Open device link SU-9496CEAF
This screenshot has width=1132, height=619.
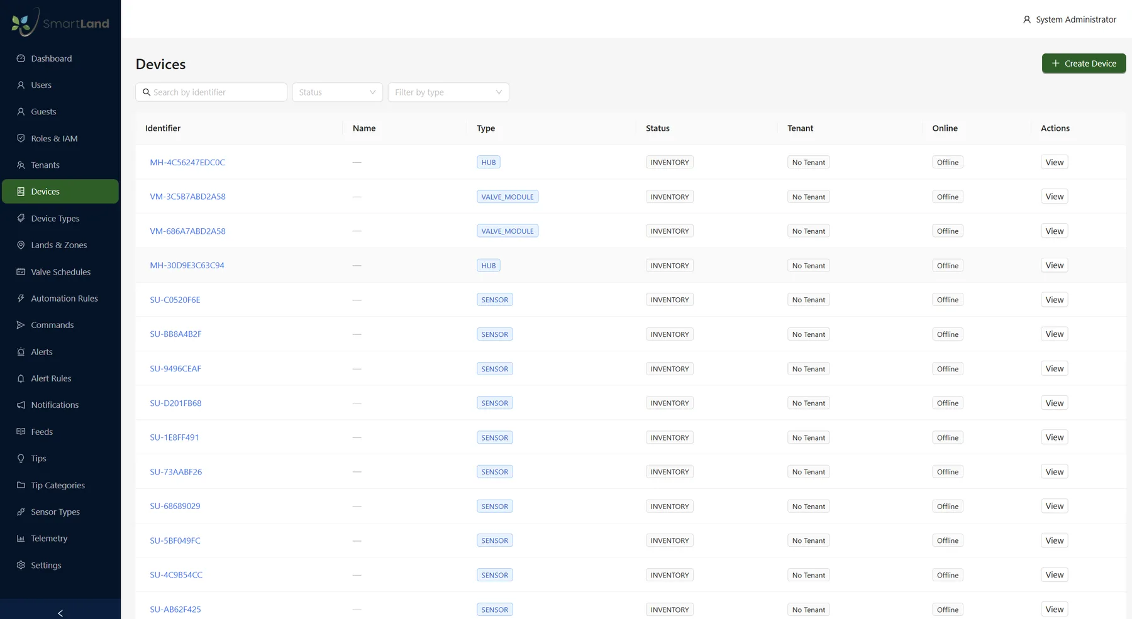(x=175, y=369)
